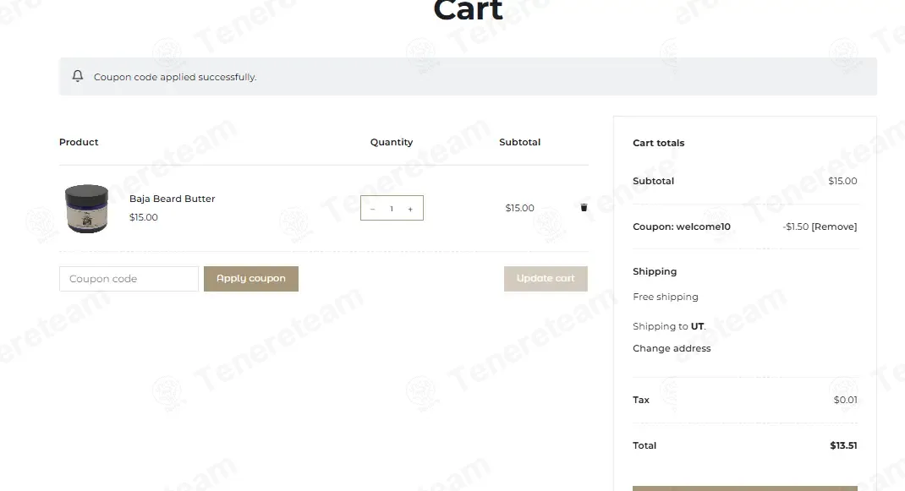The height and width of the screenshot is (491, 905).
Task: Click the Shipping section label
Action: point(655,272)
